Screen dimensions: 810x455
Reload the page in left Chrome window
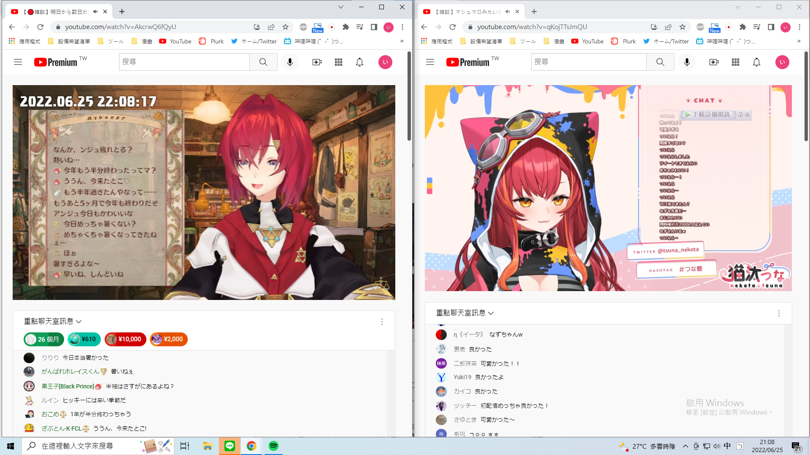(40, 27)
